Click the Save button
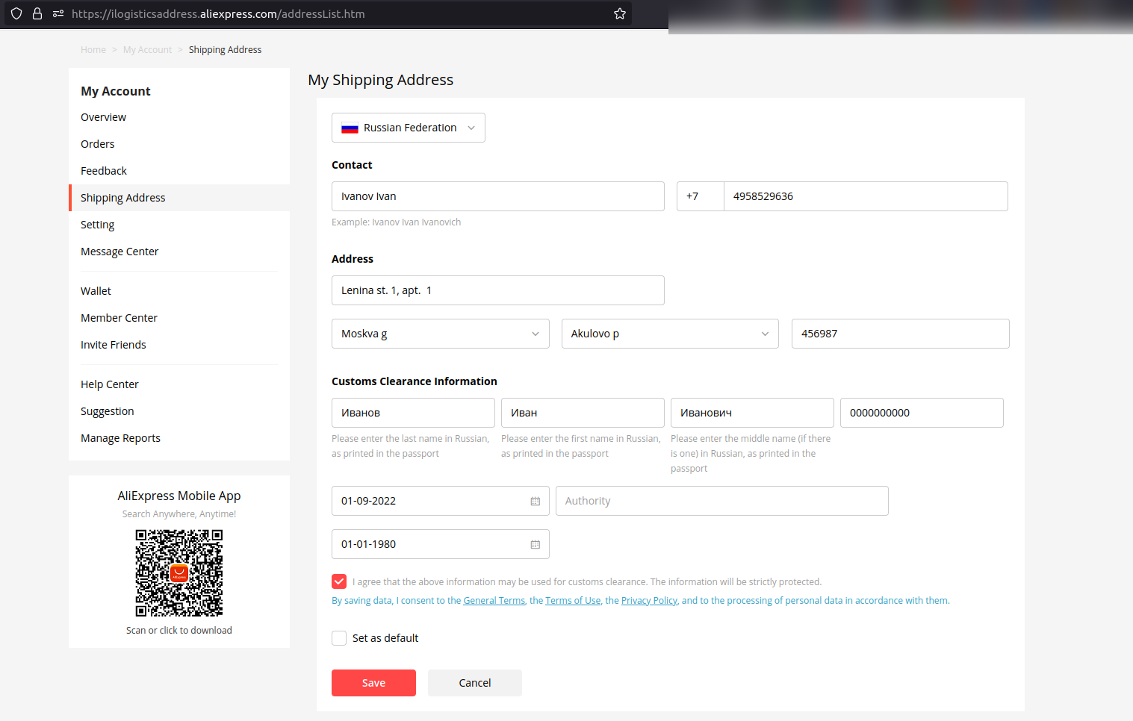Screen dimensions: 1133x721 pos(373,683)
